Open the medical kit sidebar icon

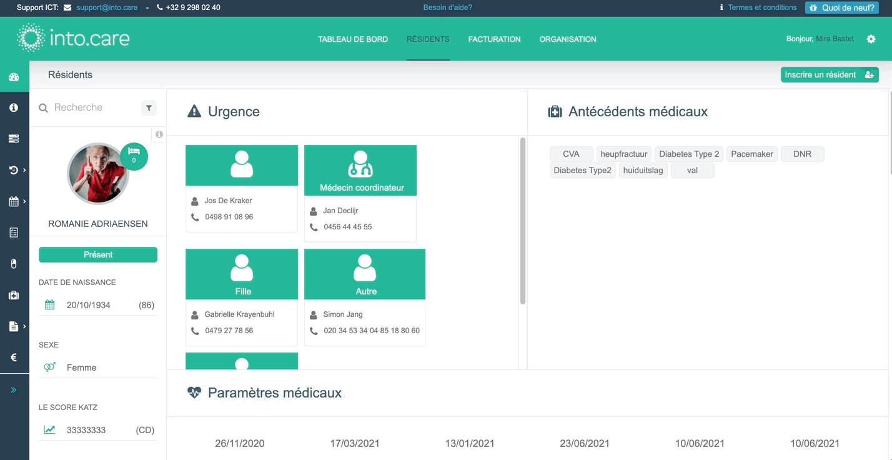(14, 295)
